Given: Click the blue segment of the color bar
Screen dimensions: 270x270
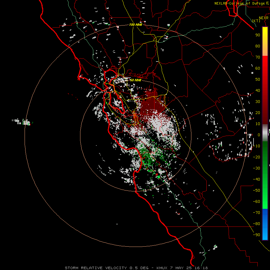Looking at the screenshot, I should (265, 224).
